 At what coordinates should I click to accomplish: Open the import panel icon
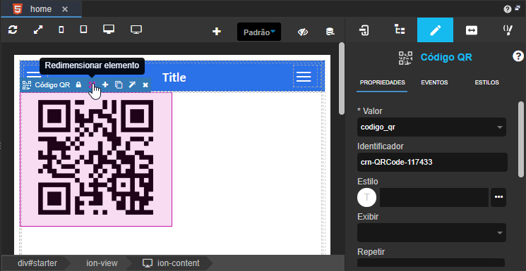click(x=364, y=30)
